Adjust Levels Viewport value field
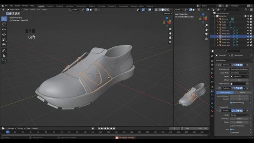 pyautogui.click(x=239, y=96)
